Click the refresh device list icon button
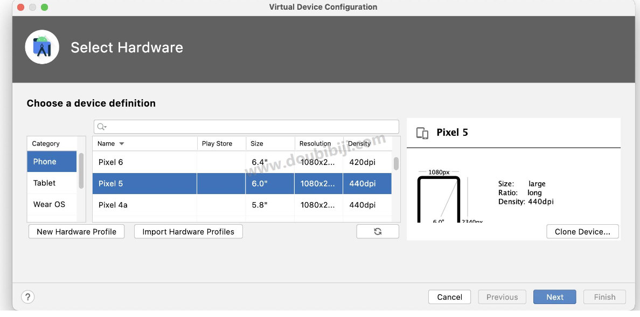The height and width of the screenshot is (317, 640). pos(378,231)
